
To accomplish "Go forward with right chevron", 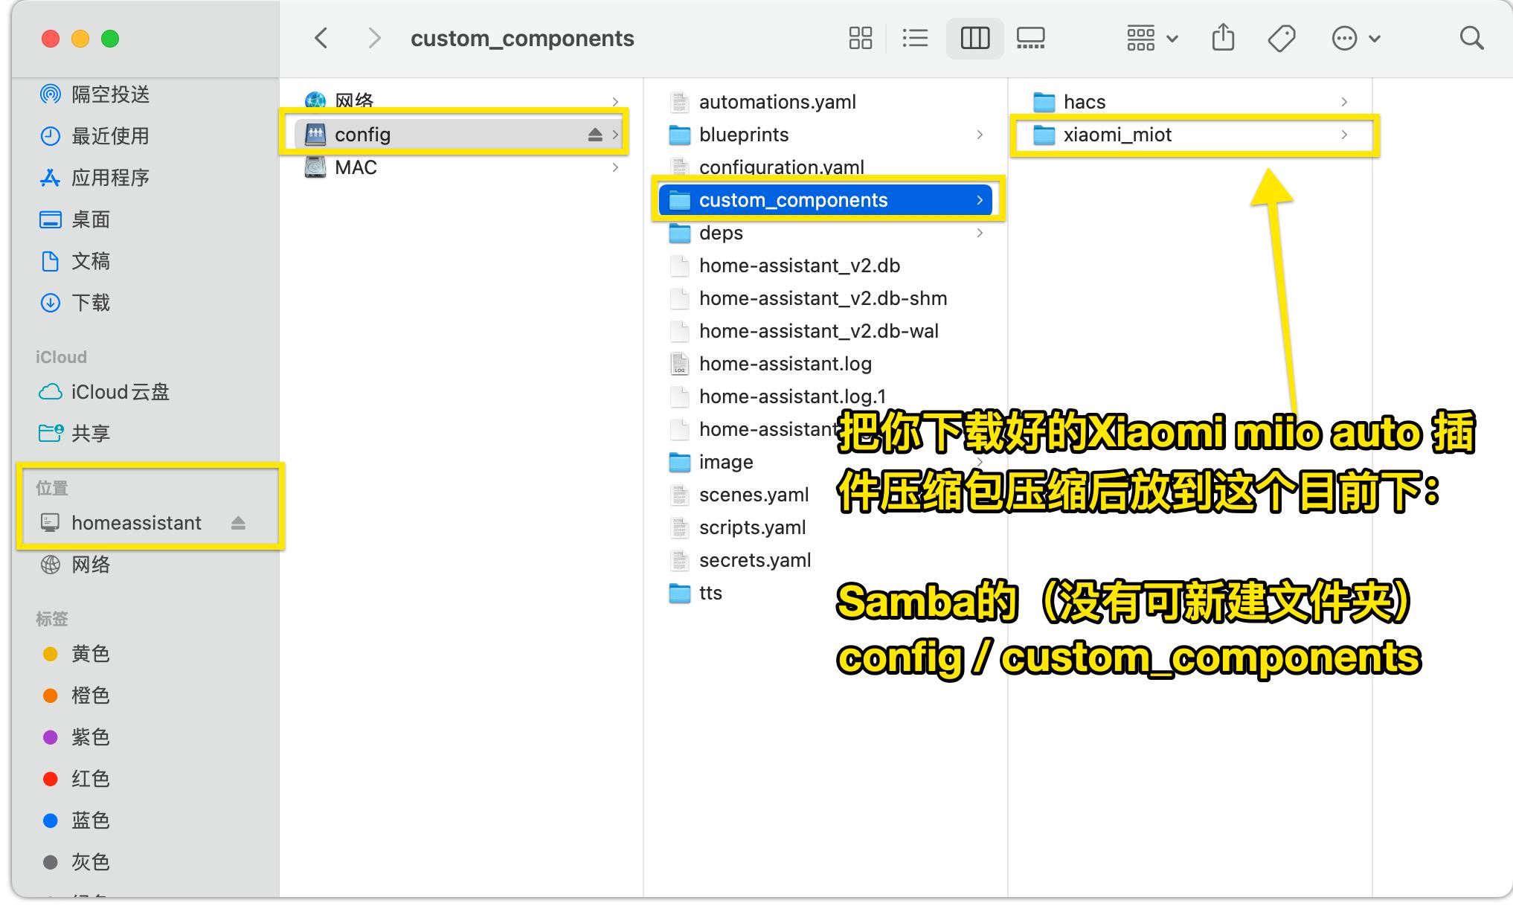I will tap(374, 38).
